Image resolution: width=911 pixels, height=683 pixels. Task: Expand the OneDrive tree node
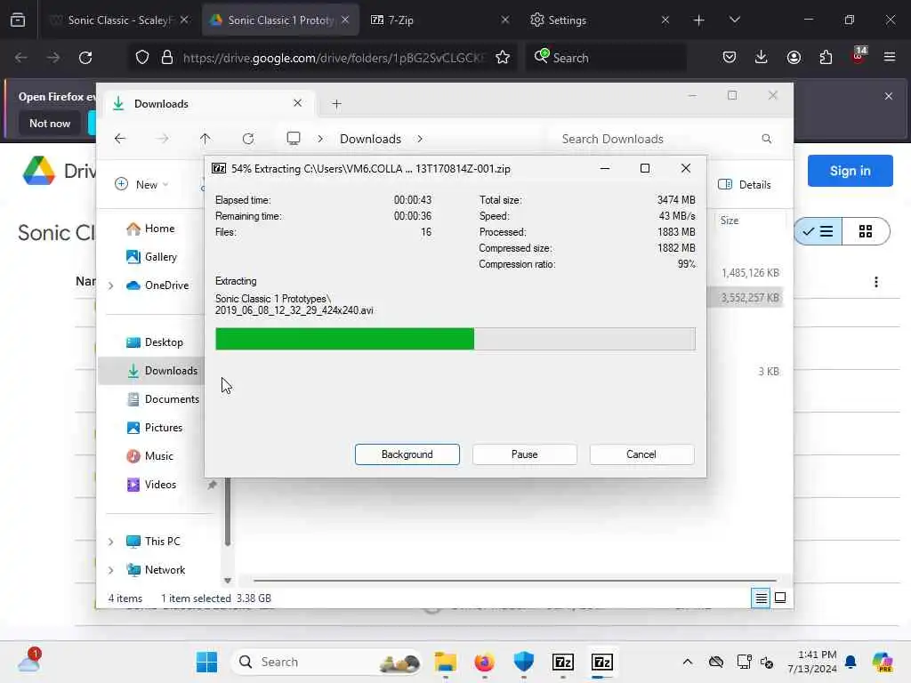(110, 285)
